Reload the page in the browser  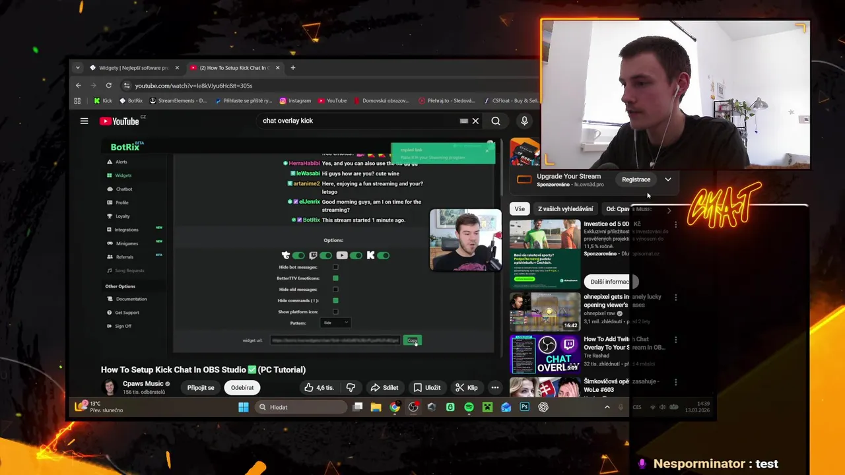[108, 85]
